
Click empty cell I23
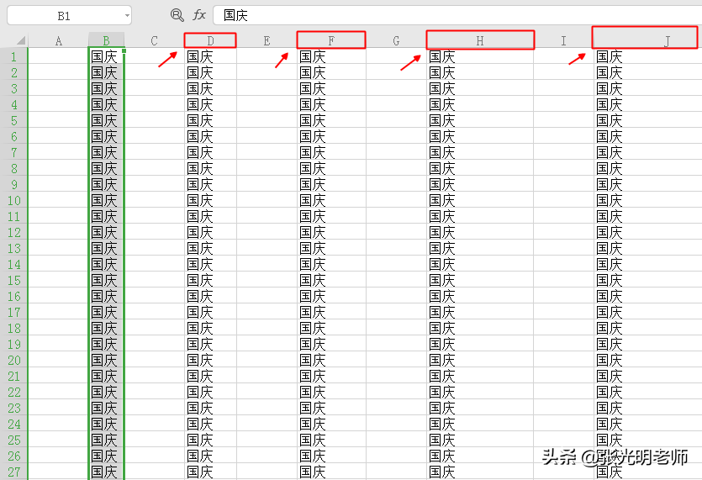(x=563, y=408)
